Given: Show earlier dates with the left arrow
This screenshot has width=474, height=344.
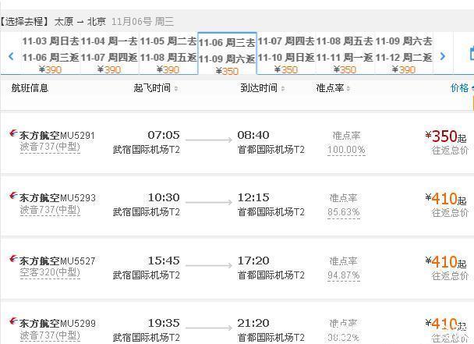Looking at the screenshot, I should point(11,56).
